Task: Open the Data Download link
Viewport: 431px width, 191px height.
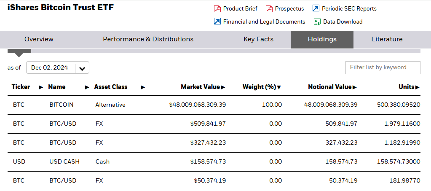Action: [x=343, y=22]
